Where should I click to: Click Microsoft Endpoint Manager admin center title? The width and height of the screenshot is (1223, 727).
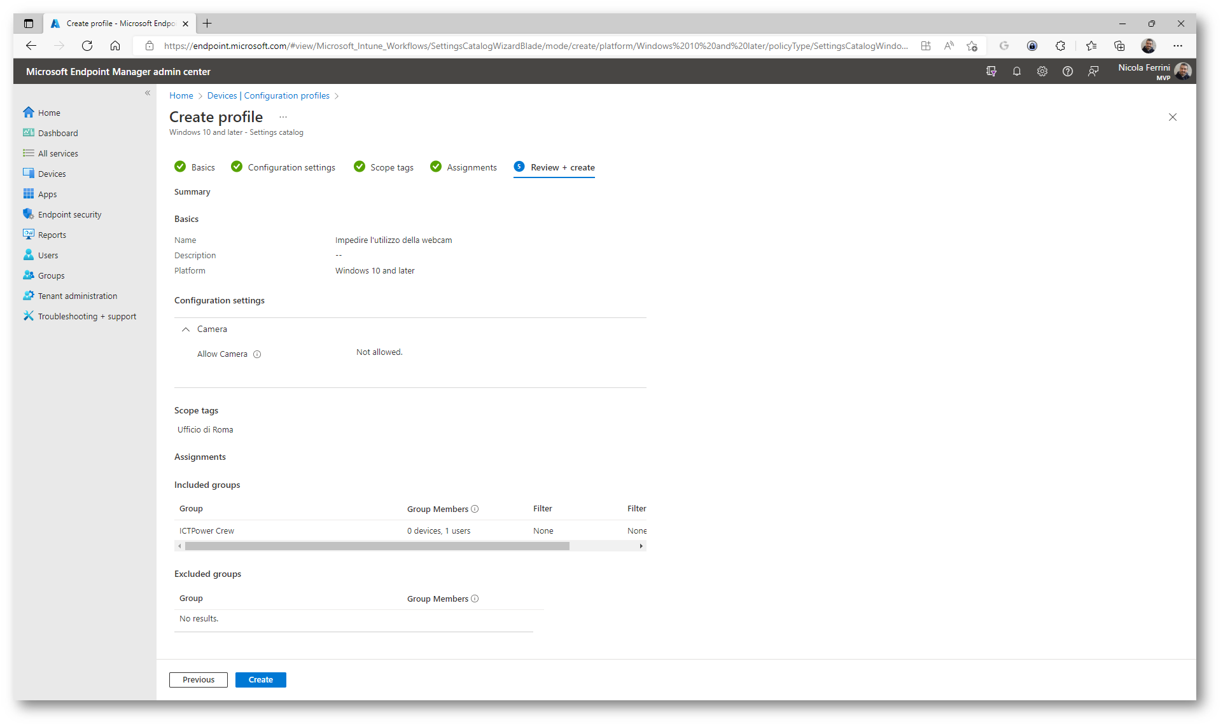click(118, 72)
